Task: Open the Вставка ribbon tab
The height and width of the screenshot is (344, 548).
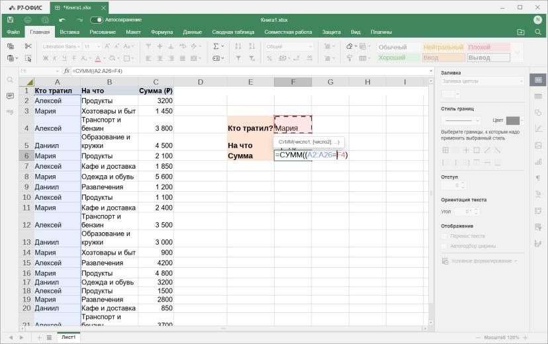Action: coord(69,32)
